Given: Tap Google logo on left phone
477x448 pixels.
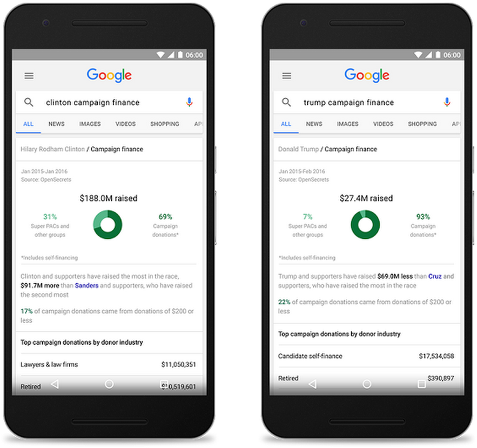Looking at the screenshot, I should click(x=109, y=75).
